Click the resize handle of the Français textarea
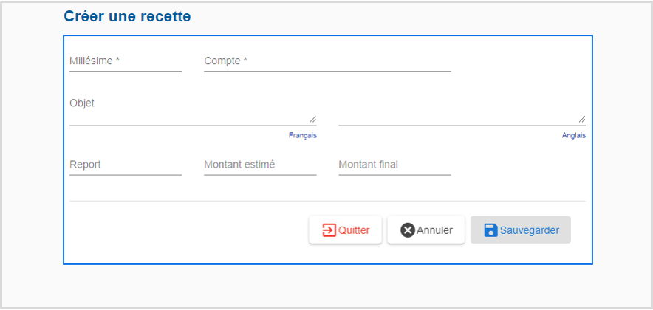Viewport: 653px width, 310px height. pos(312,119)
